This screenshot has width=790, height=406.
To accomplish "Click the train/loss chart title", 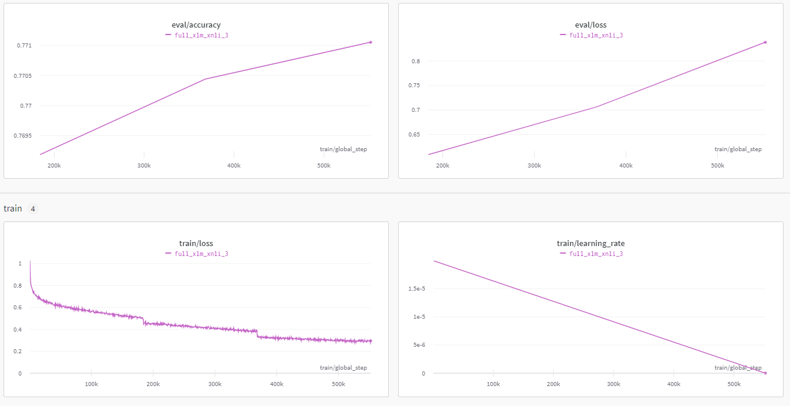I will (196, 244).
